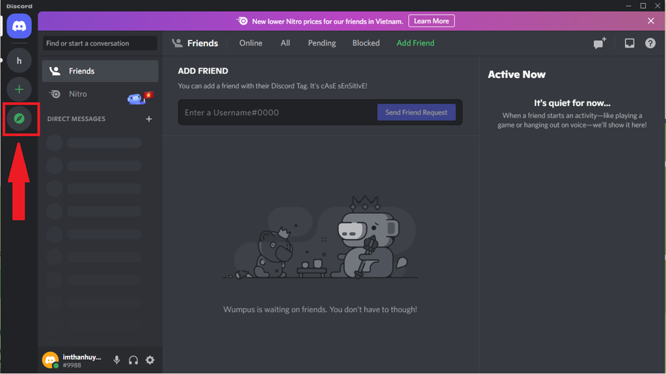The width and height of the screenshot is (666, 374).
Task: Create a DM with the plus icon
Action: coord(149,119)
